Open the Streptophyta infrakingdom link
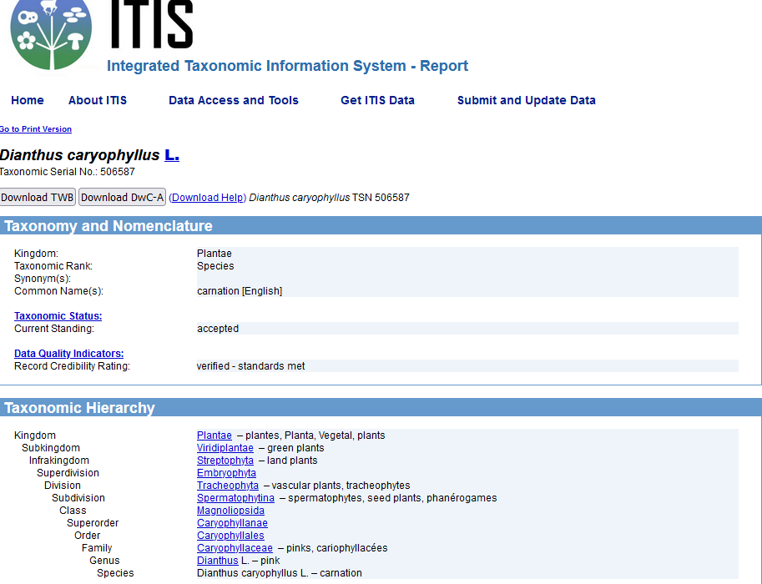 [x=225, y=461]
